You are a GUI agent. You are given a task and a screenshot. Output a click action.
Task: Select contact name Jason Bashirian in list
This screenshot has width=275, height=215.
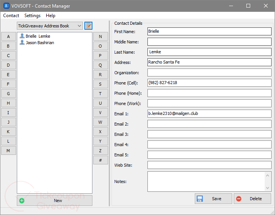point(40,43)
